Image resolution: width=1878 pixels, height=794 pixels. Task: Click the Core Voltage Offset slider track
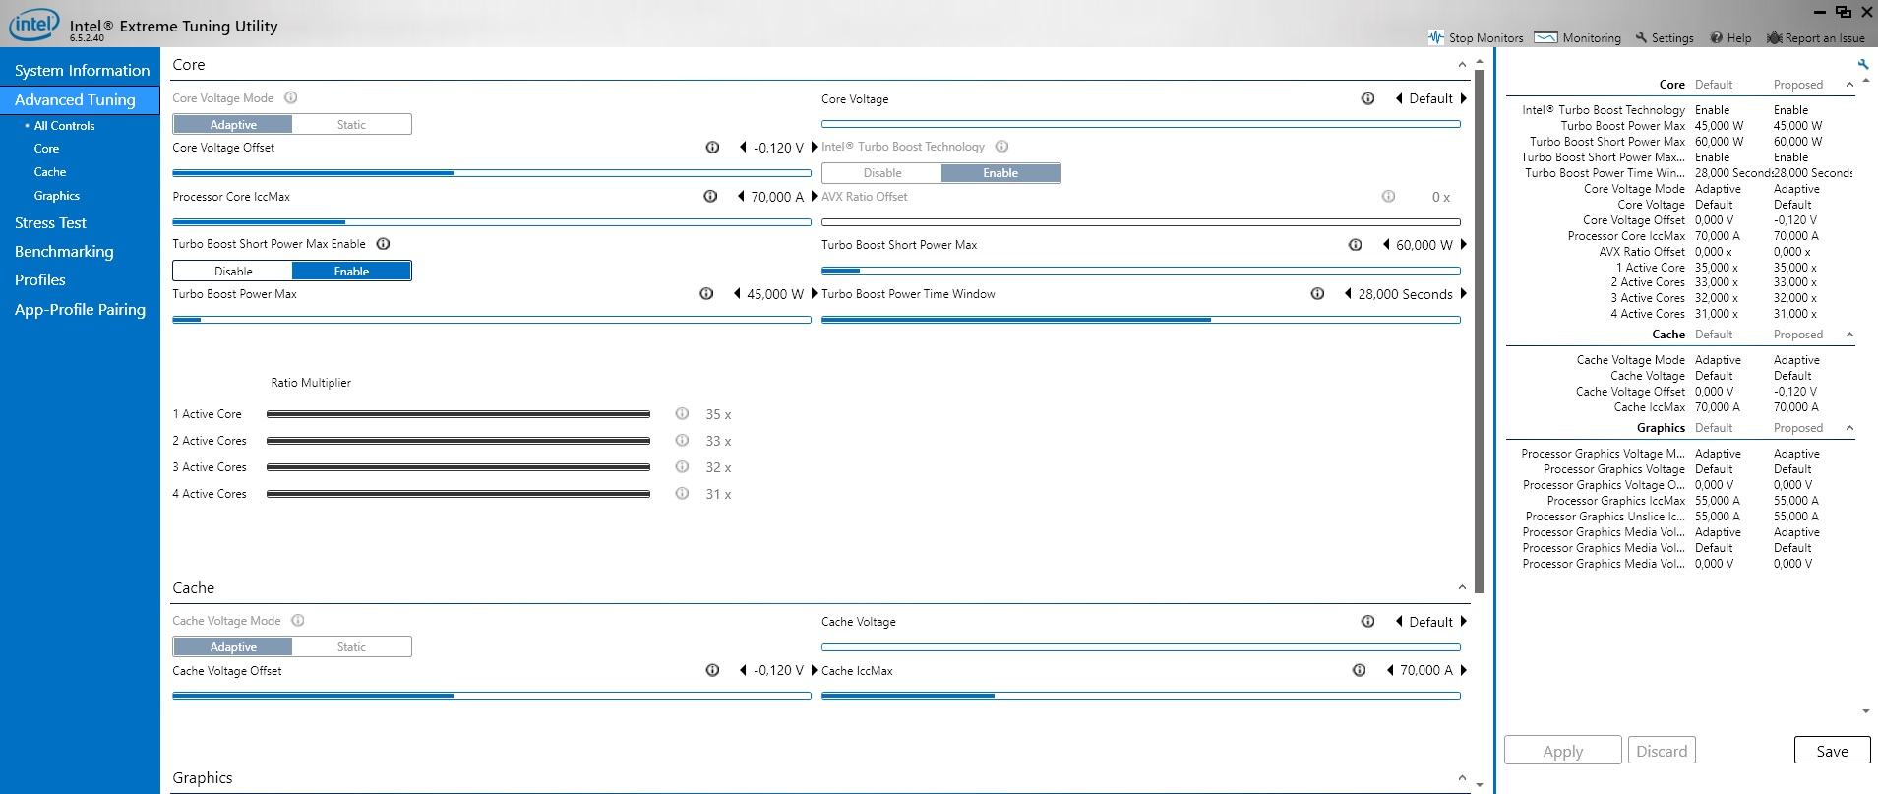coord(492,173)
